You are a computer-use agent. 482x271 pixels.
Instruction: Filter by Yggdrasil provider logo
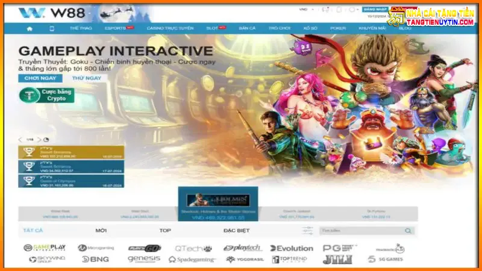click(x=245, y=260)
